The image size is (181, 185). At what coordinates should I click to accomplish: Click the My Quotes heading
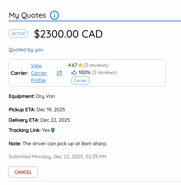pos(27,15)
